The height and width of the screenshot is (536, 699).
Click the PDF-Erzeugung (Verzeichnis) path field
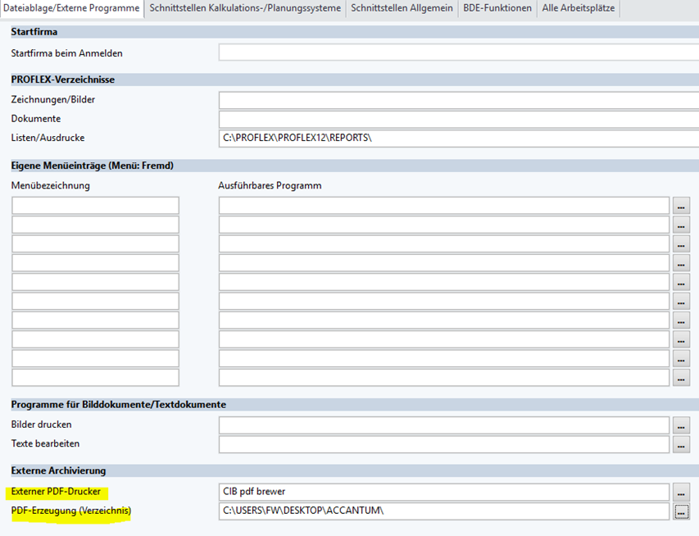coord(443,511)
